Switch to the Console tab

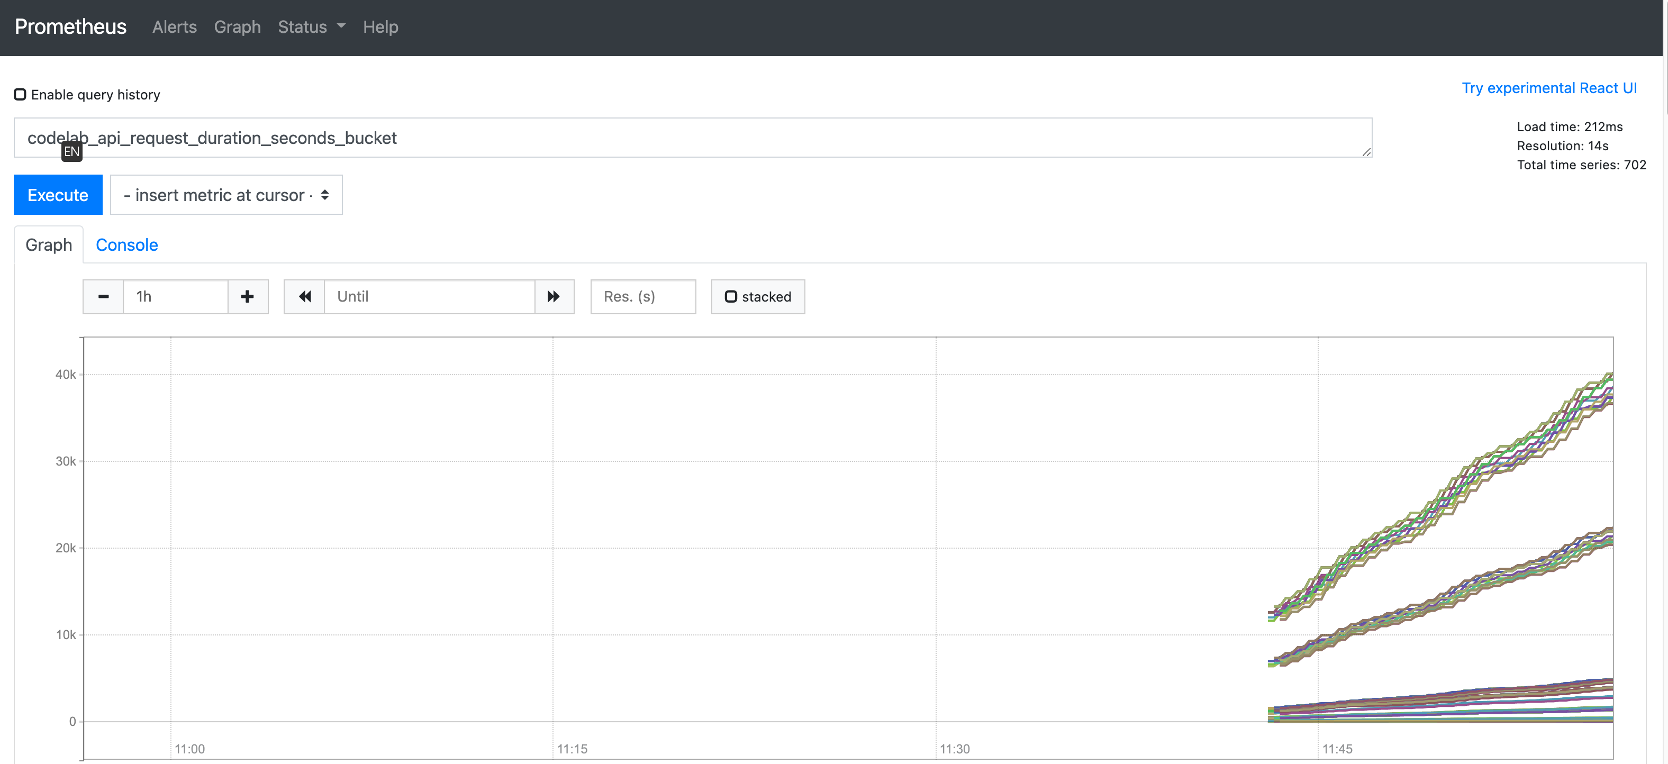[x=127, y=245]
